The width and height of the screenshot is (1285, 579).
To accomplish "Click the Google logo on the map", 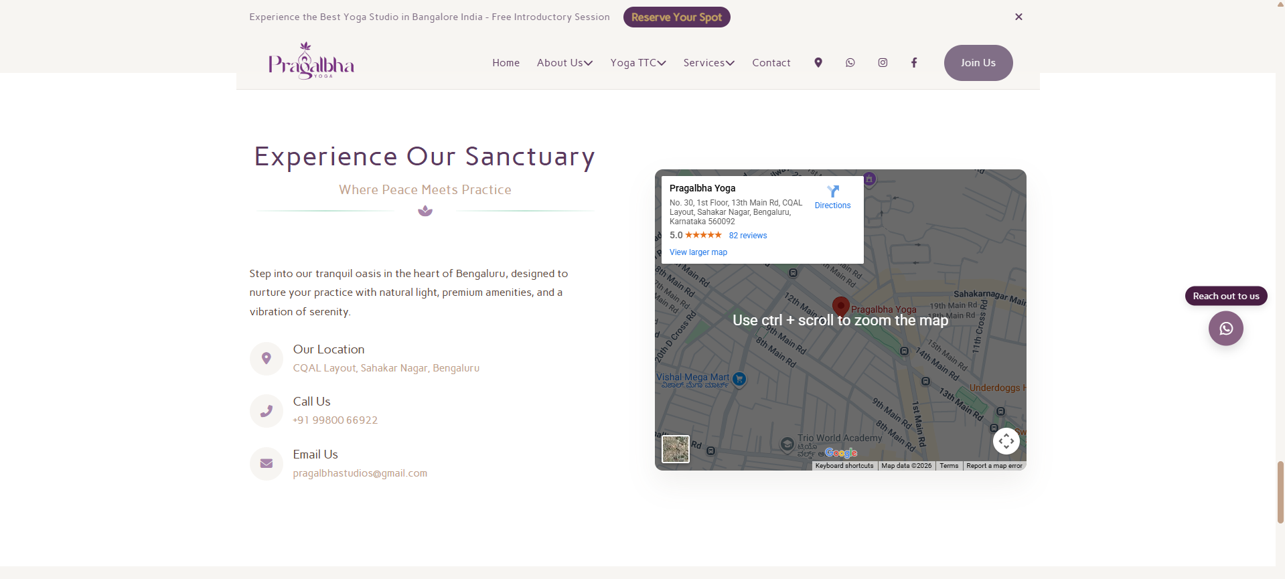I will pyautogui.click(x=841, y=453).
